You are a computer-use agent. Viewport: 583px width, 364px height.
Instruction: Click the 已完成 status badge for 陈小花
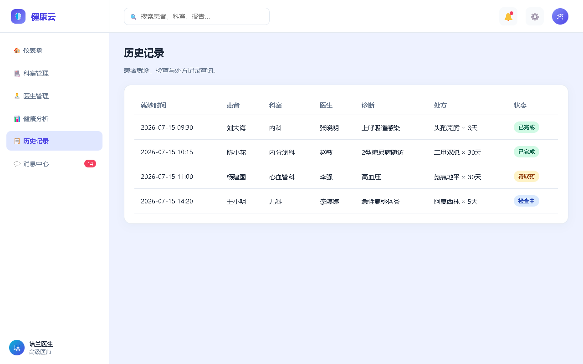click(527, 152)
